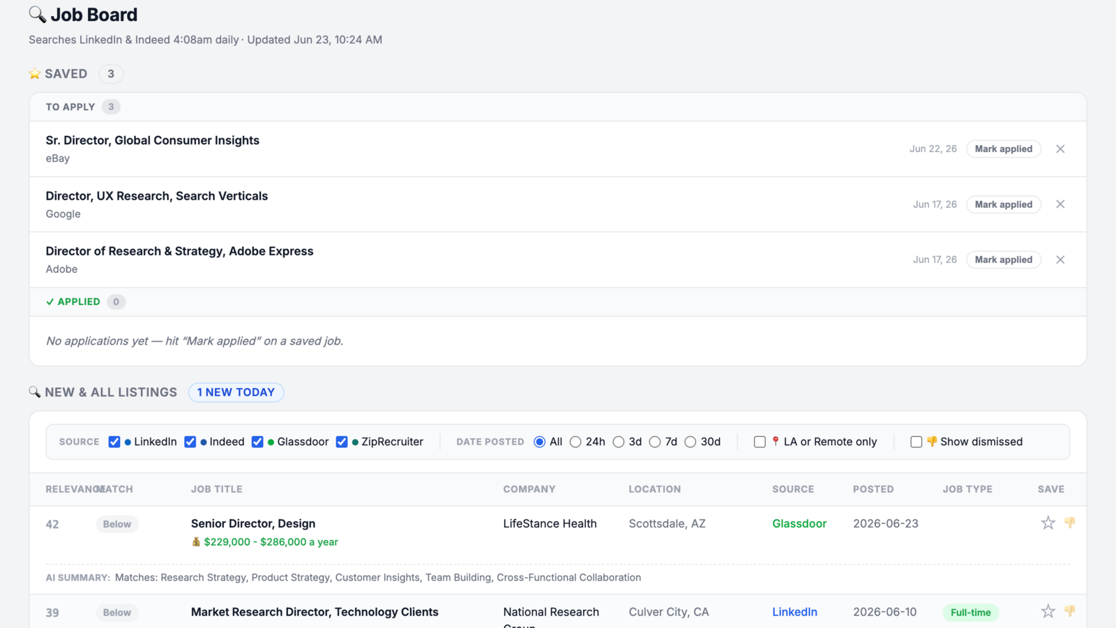Open Director, UX Research, Search Verticals job
The height and width of the screenshot is (628, 1116).
pyautogui.click(x=157, y=196)
